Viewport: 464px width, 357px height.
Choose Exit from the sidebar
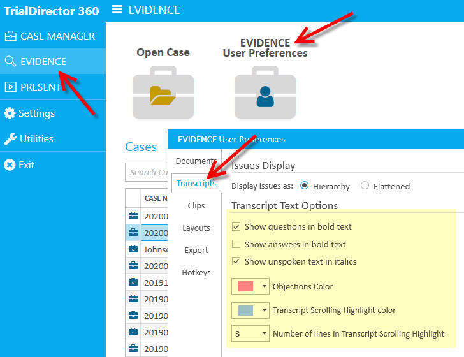[53, 165]
